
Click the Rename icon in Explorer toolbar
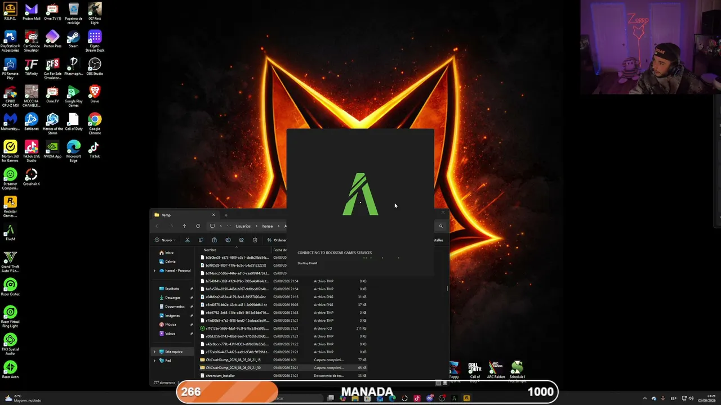pyautogui.click(x=228, y=240)
